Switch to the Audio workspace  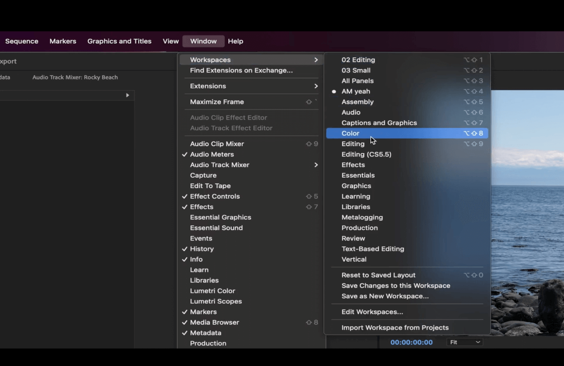(x=407, y=112)
